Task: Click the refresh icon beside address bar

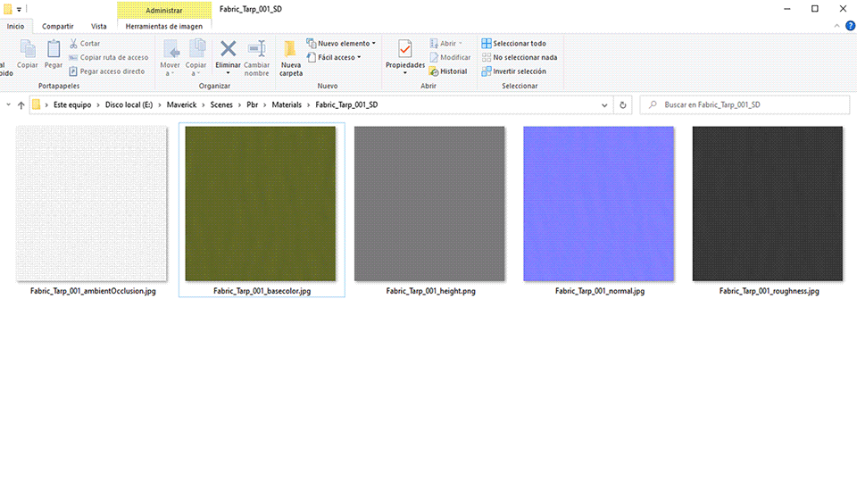Action: tap(623, 104)
